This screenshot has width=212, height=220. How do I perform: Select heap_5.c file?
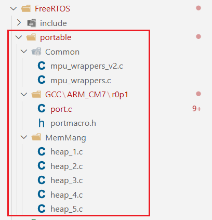click(x=67, y=209)
